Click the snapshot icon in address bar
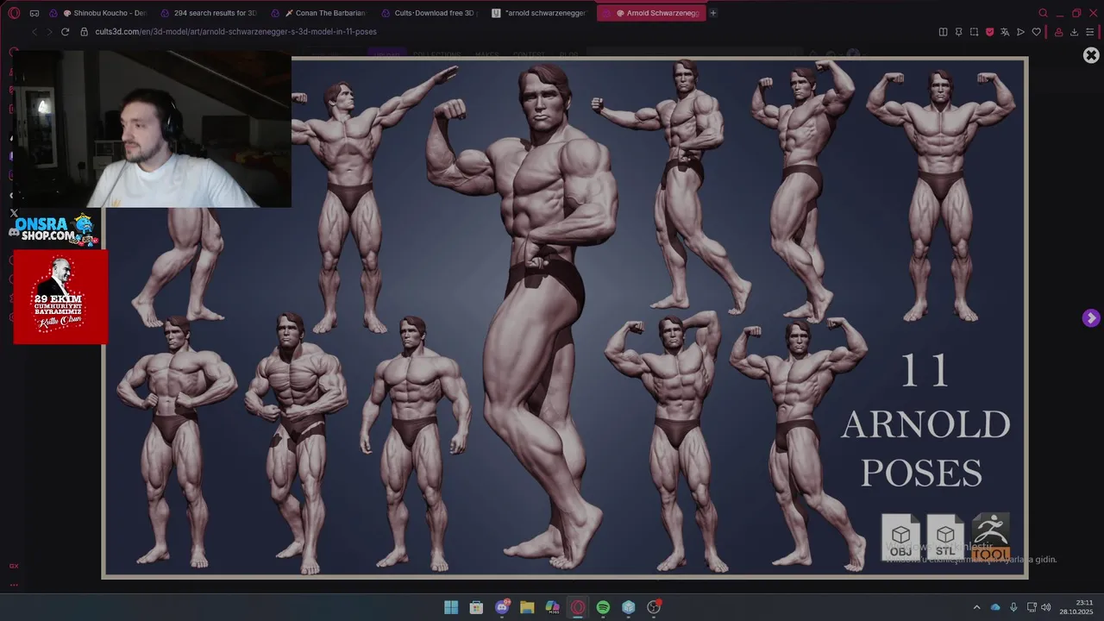The height and width of the screenshot is (621, 1104). click(x=974, y=32)
